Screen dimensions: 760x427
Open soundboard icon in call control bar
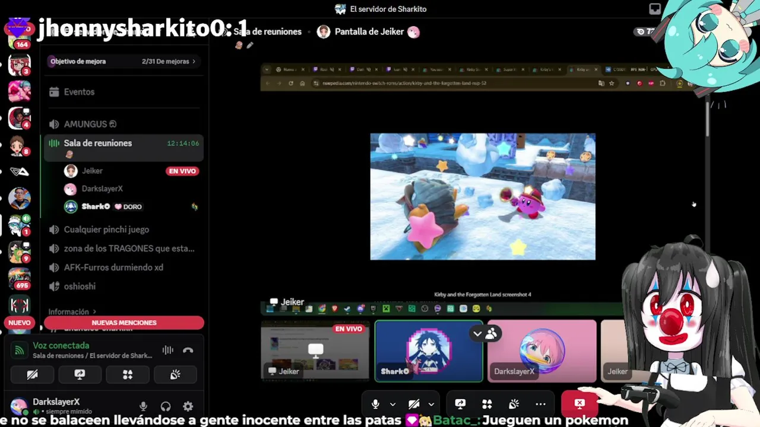[514, 404]
